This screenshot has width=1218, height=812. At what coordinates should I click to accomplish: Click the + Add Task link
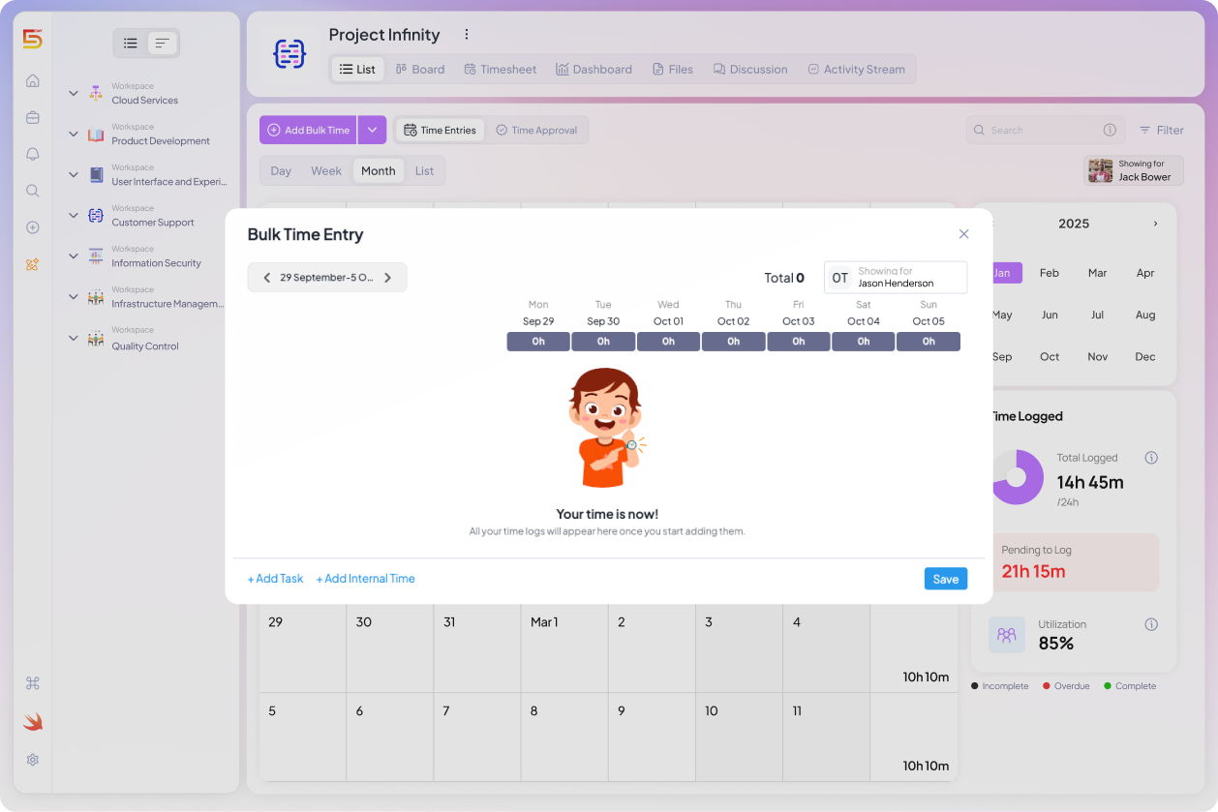275,579
